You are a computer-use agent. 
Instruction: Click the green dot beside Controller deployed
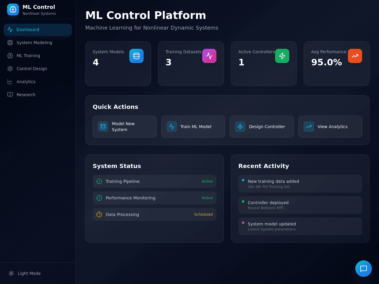pyautogui.click(x=243, y=201)
